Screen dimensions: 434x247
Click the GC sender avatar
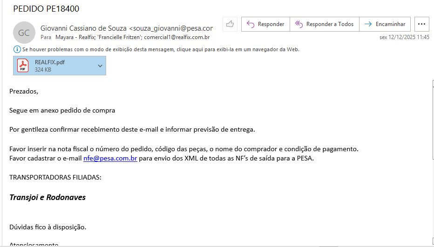click(24, 33)
